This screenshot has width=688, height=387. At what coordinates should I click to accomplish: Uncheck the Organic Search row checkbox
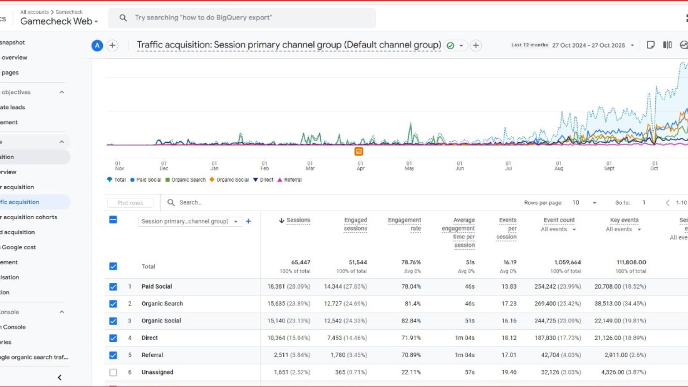(113, 304)
